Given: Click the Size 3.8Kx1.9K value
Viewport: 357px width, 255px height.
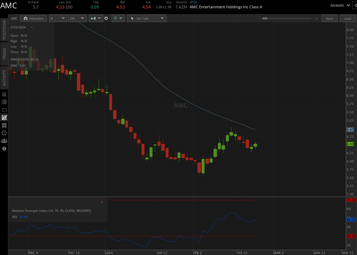Looking at the screenshot, I should (x=164, y=7).
